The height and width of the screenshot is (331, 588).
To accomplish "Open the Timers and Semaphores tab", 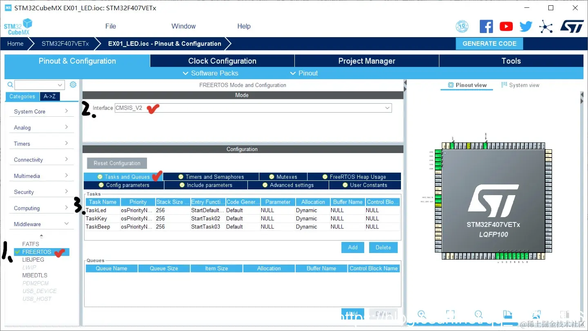I will pyautogui.click(x=211, y=177).
